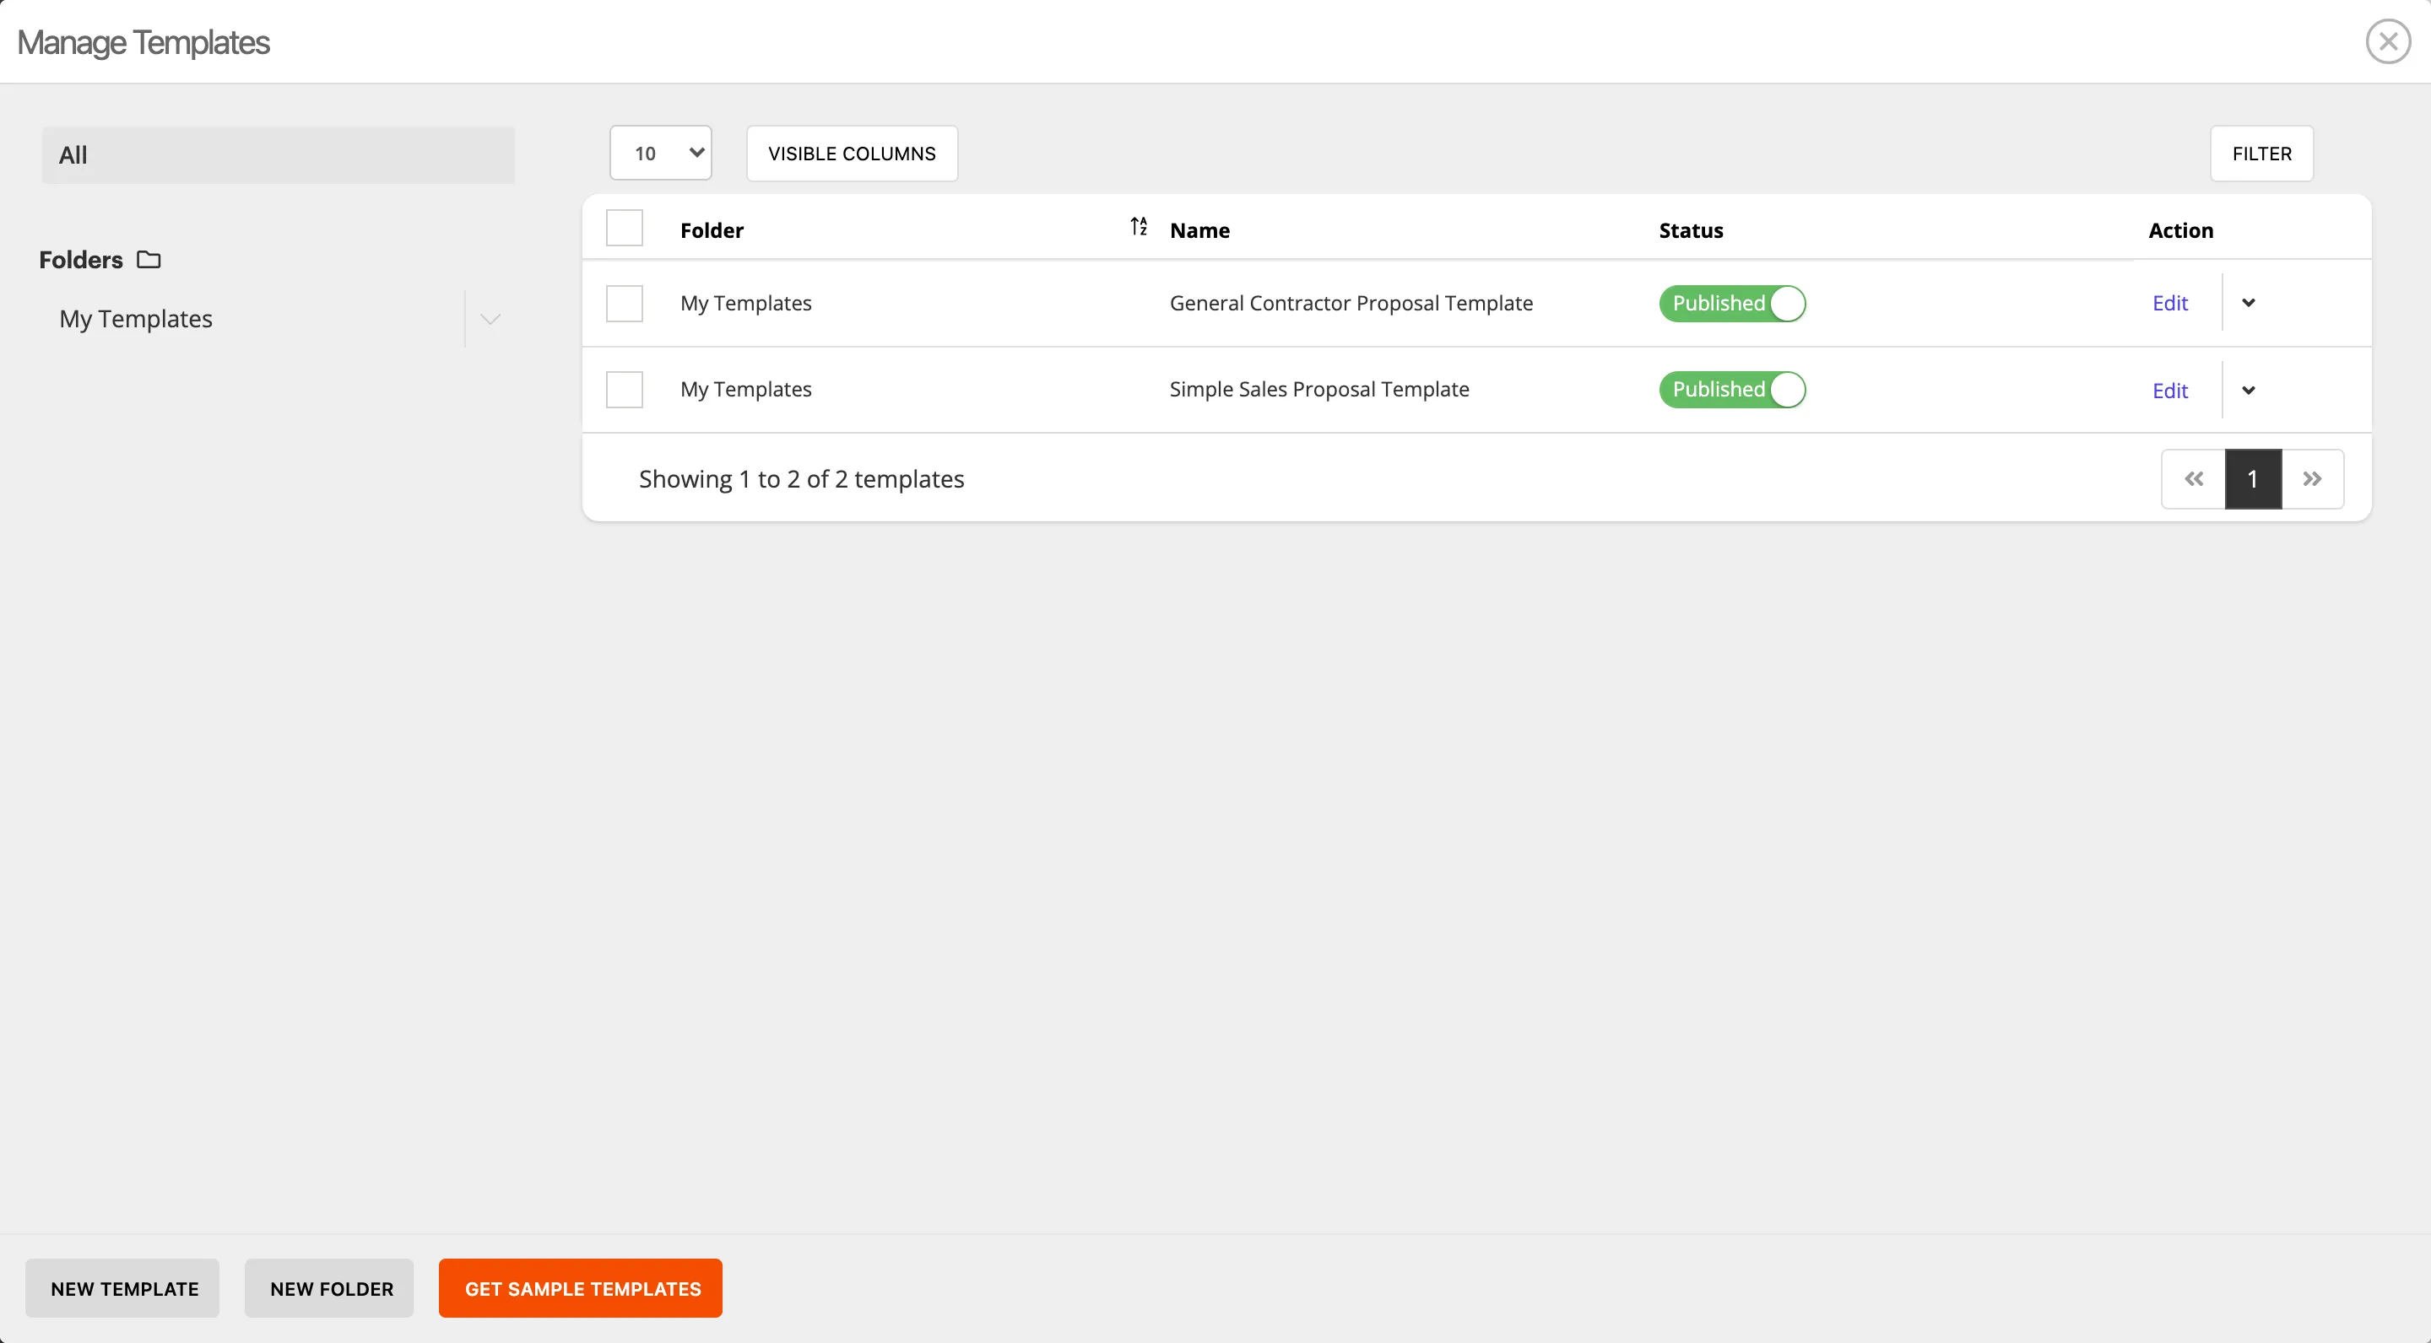This screenshot has width=2431, height=1343.
Task: Open the Visible Columns menu
Action: click(x=851, y=153)
